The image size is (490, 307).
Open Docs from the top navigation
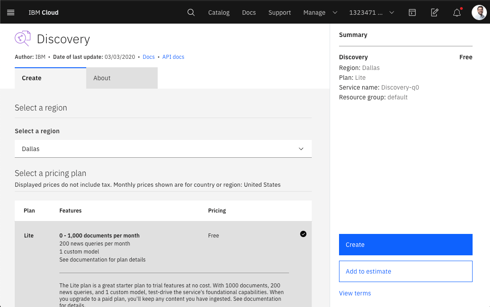(x=249, y=12)
